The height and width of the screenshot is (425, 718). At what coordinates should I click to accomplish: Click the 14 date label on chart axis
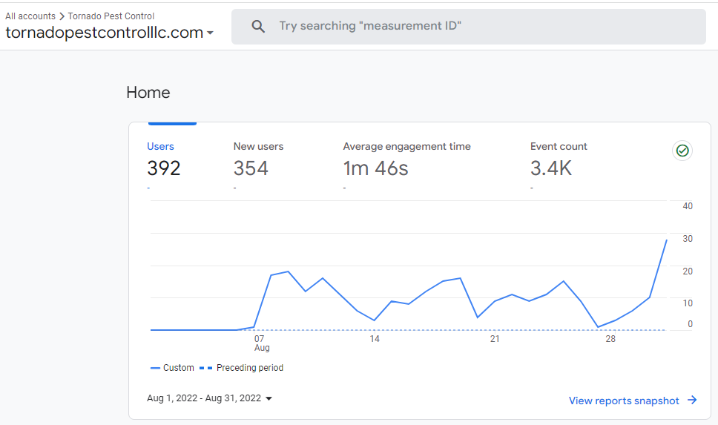[375, 339]
